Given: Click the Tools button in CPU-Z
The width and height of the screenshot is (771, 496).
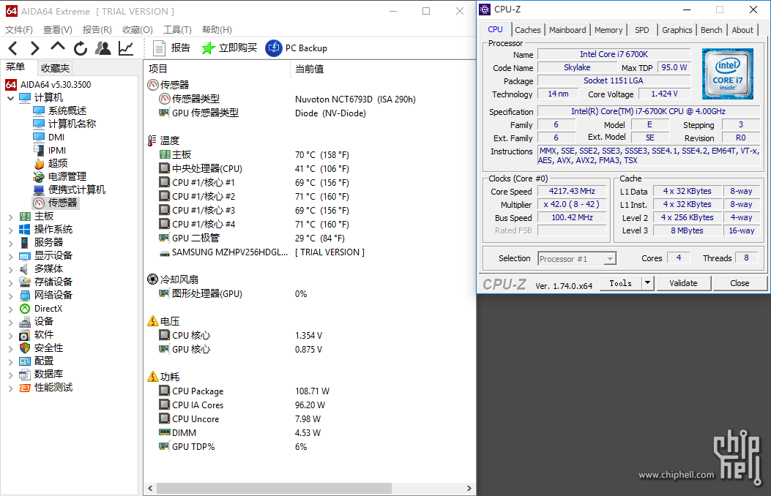Looking at the screenshot, I should pyautogui.click(x=621, y=283).
